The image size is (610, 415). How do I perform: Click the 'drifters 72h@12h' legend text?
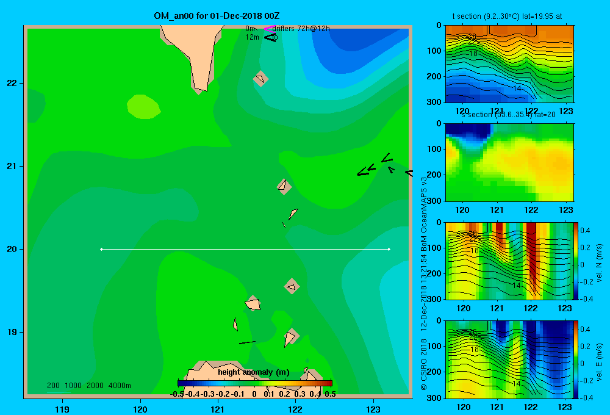pyautogui.click(x=301, y=29)
